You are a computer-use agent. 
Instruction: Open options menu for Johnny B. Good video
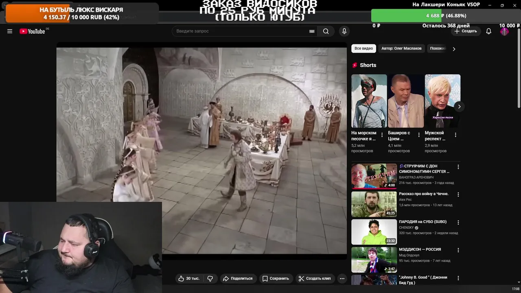point(458,278)
